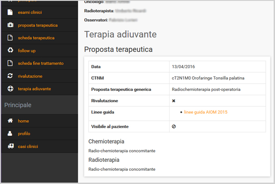This screenshot has height=184, width=275.
Task: Click the document icon beside scheda fine trattamento
Action: tap(10, 63)
